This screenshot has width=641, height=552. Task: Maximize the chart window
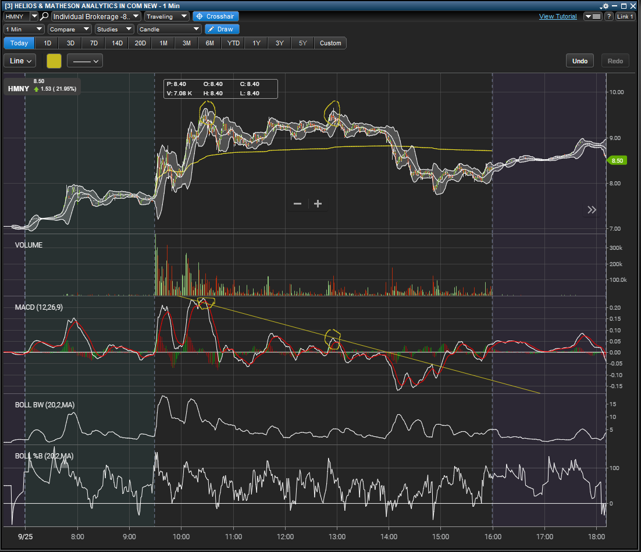coord(624,6)
